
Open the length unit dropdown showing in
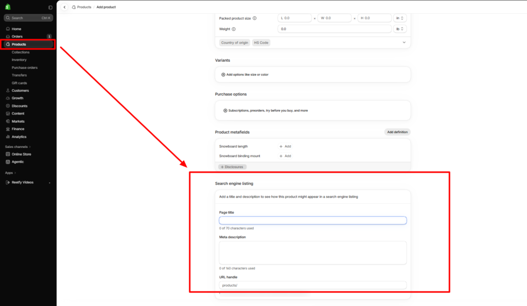[x=399, y=18]
